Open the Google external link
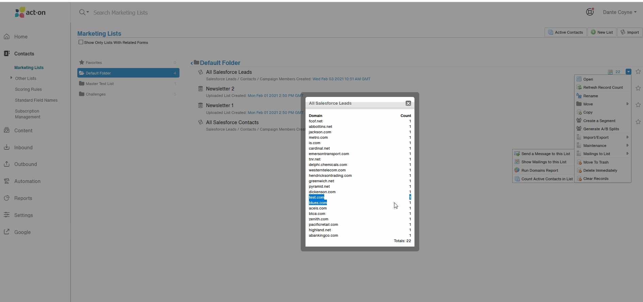The width and height of the screenshot is (643, 302). click(x=22, y=232)
